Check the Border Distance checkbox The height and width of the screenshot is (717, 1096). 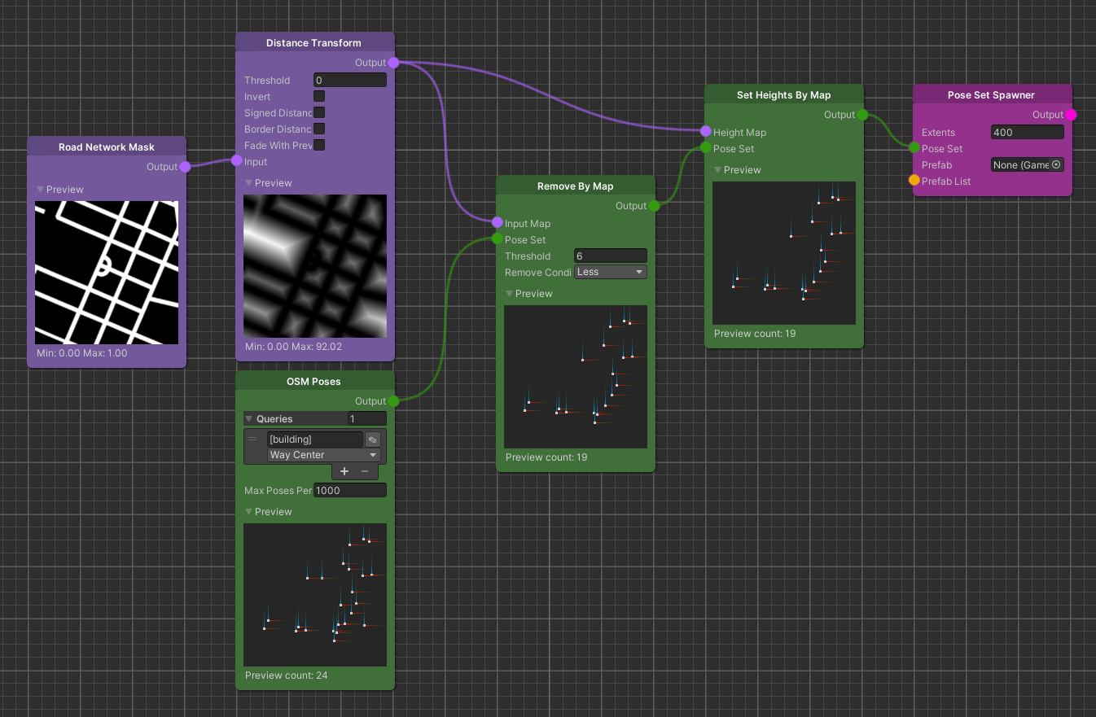[319, 129]
